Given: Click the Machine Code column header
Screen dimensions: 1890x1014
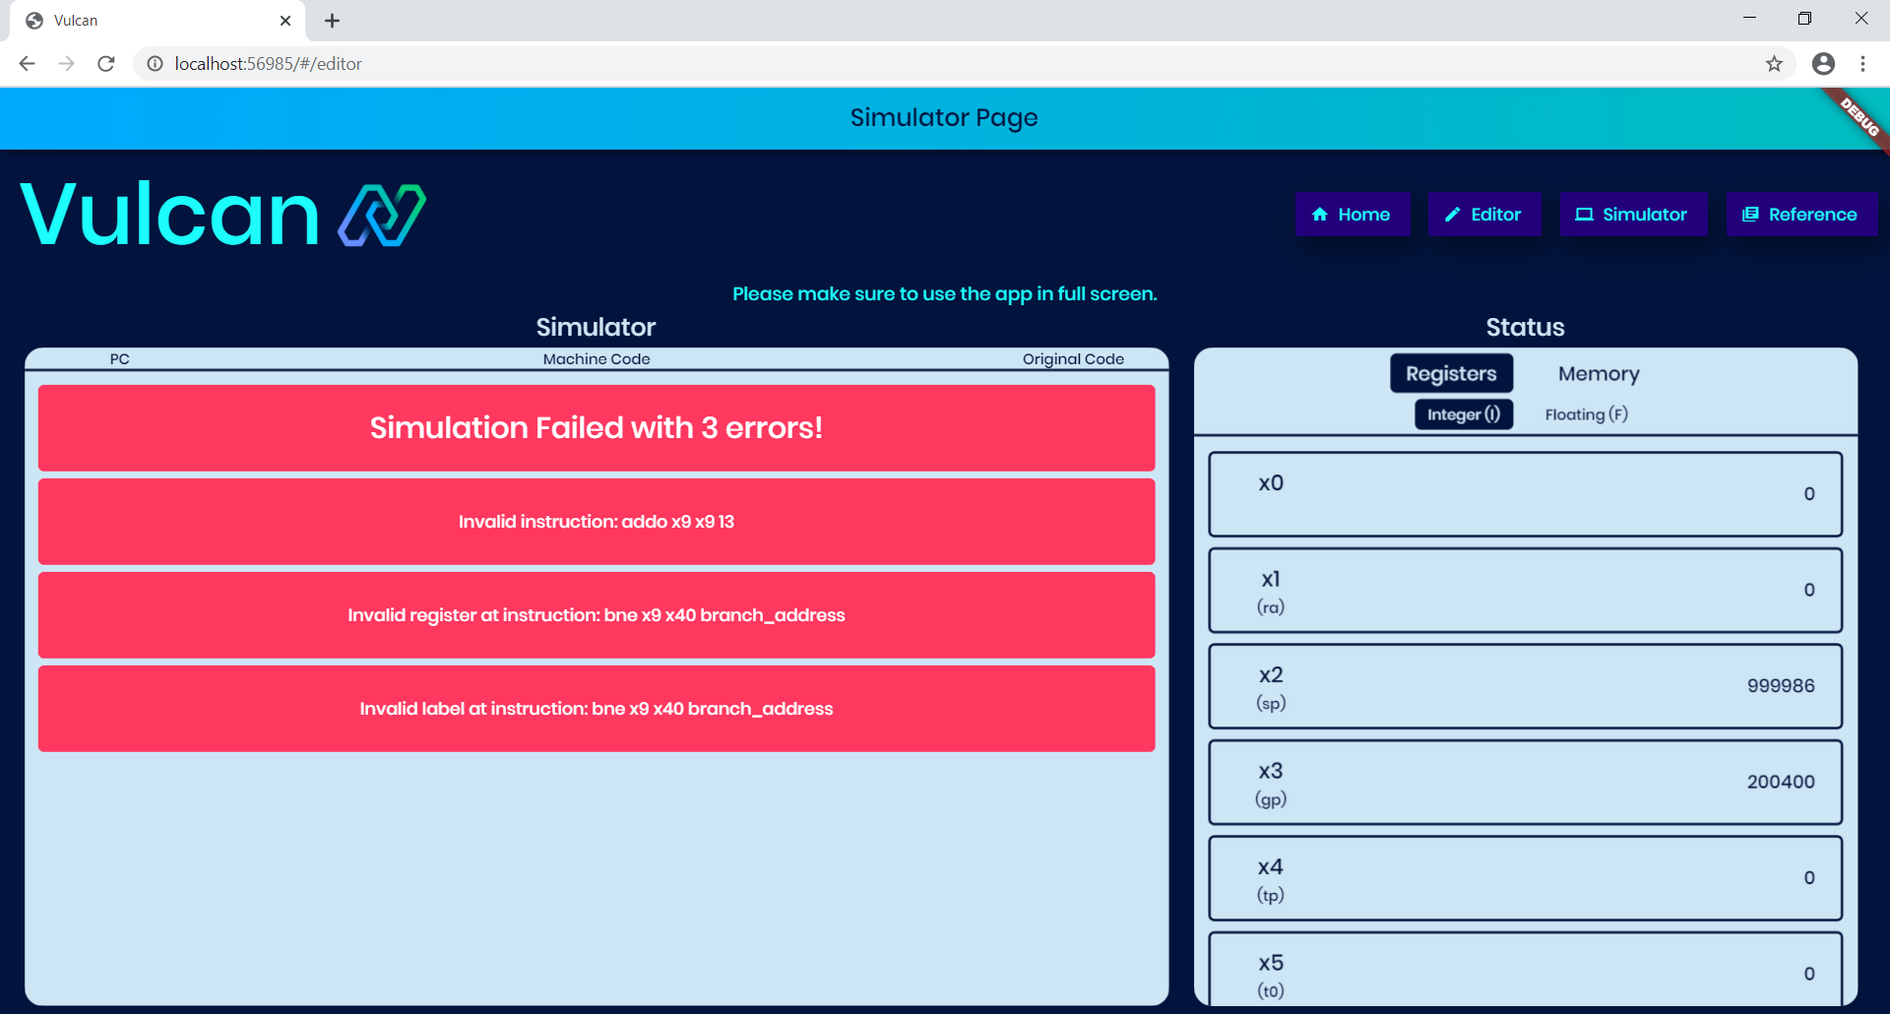Looking at the screenshot, I should pos(597,359).
